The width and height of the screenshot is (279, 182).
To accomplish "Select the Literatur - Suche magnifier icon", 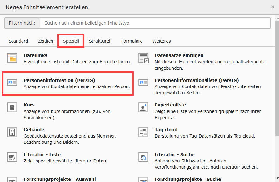I will pyautogui.click(x=143, y=157).
